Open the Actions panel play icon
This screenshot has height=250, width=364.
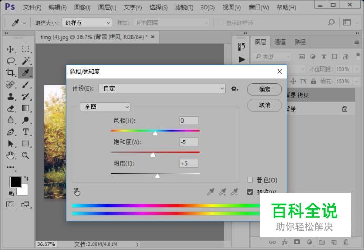coord(241,59)
